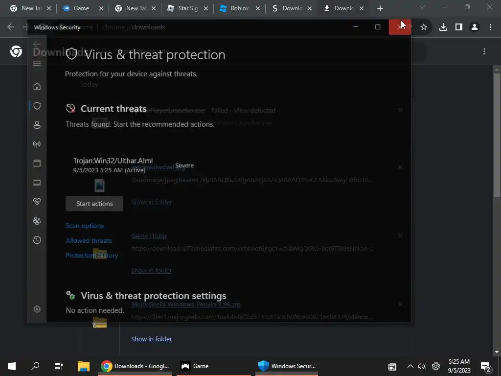
Task: Maximize the Windows Security window
Action: click(x=378, y=27)
